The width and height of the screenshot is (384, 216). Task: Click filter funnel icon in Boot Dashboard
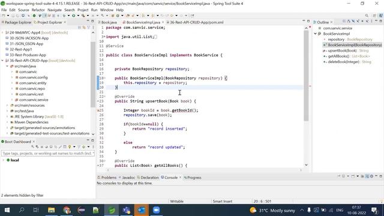(x=79, y=147)
